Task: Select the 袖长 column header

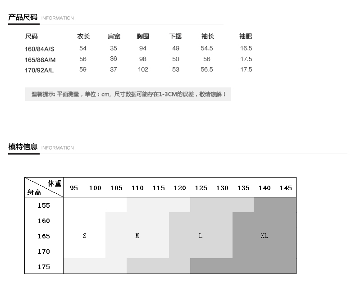Action: coord(208,37)
